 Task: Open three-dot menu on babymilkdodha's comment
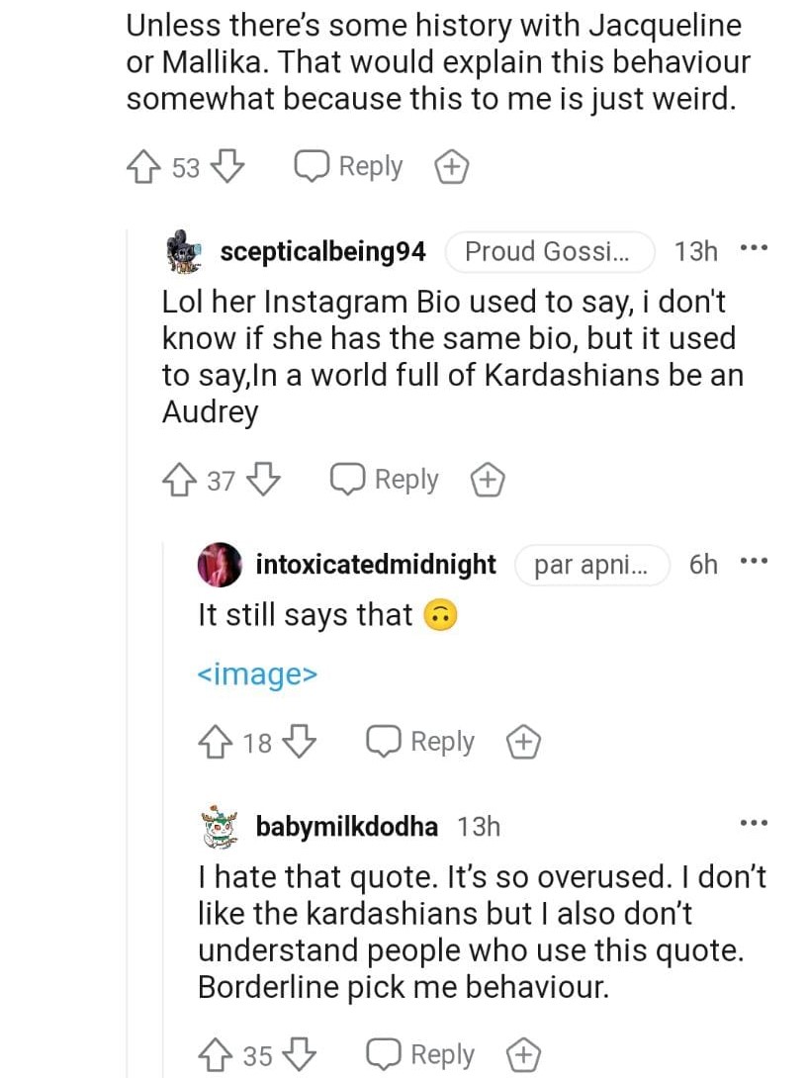pos(754,823)
